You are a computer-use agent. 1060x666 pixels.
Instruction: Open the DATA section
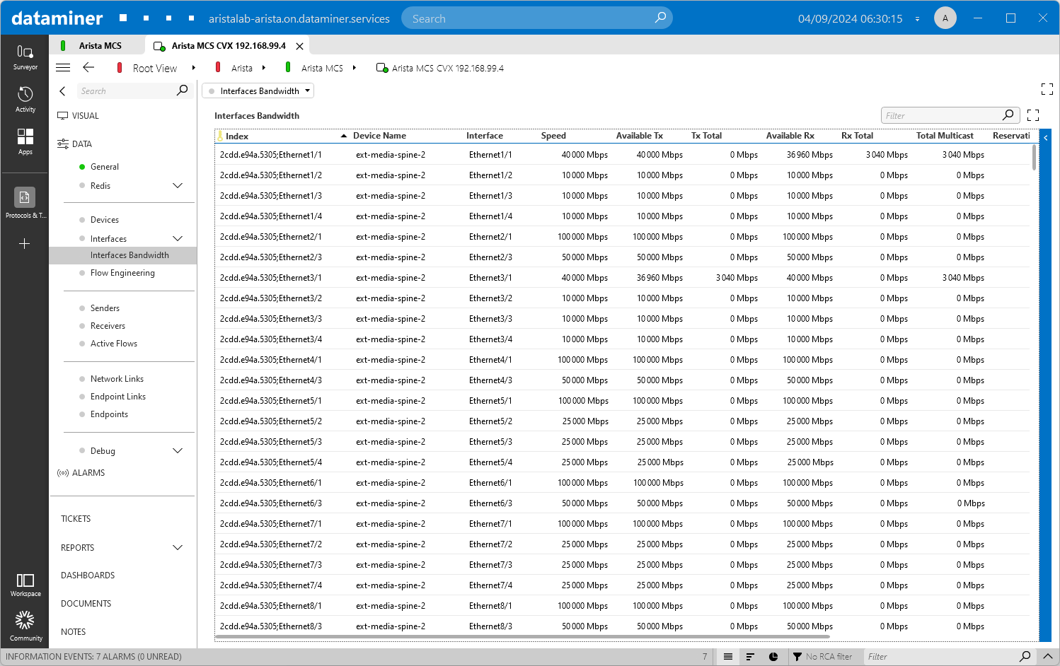click(81, 144)
